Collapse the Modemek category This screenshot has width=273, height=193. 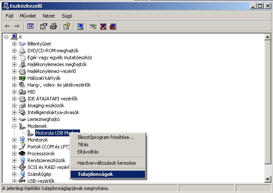[x=14, y=126]
